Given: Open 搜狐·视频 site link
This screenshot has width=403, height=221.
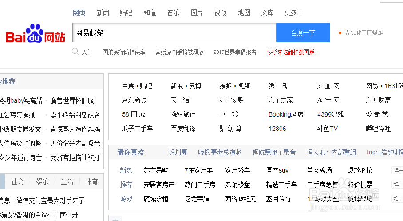Looking at the screenshot, I should click(x=235, y=86).
